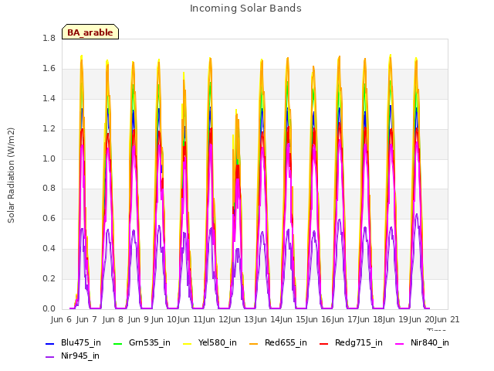Click the Blu475_in legend label
This screenshot has height=371, width=494.
(81, 343)
